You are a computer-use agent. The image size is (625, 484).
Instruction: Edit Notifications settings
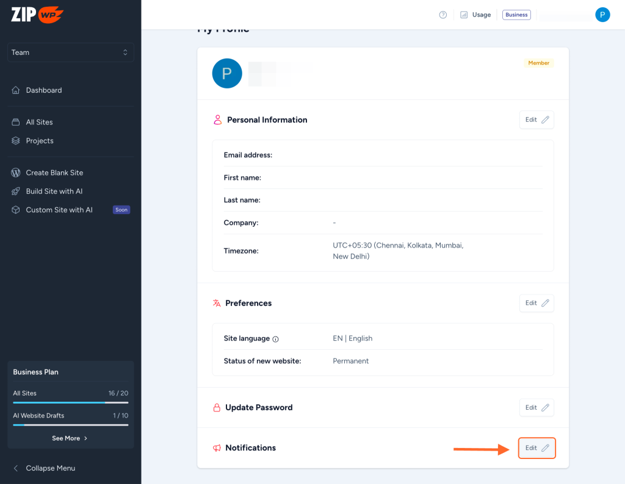pyautogui.click(x=536, y=448)
